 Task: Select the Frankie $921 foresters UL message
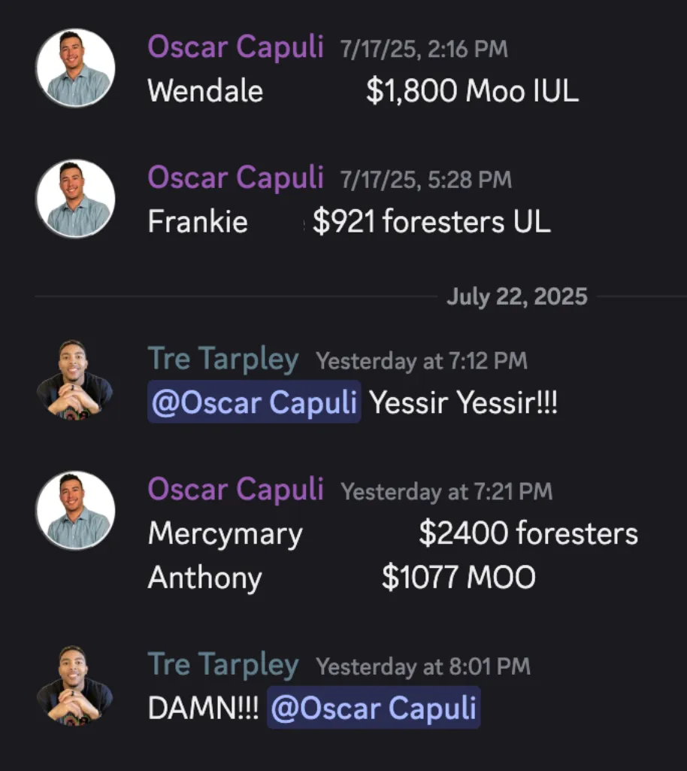pos(349,222)
